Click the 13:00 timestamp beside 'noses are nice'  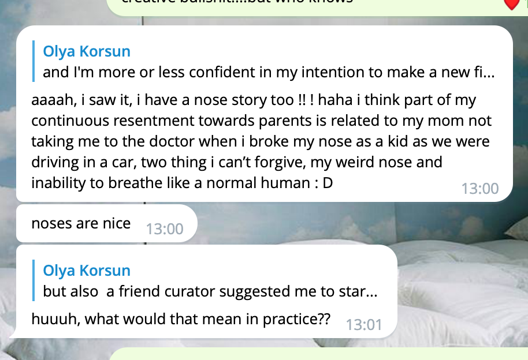tap(165, 229)
